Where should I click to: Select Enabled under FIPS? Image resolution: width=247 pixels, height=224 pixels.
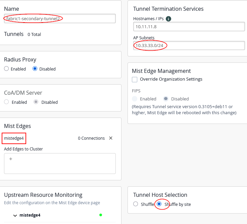coord(135,99)
